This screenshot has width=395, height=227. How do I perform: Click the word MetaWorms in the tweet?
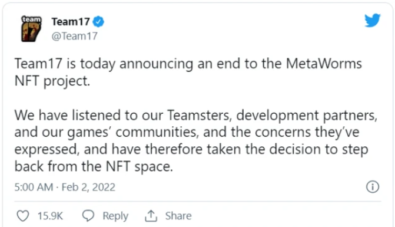(324, 63)
